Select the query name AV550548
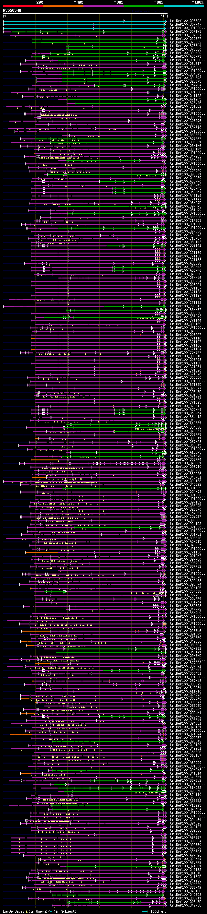 (x=12, y=11)
